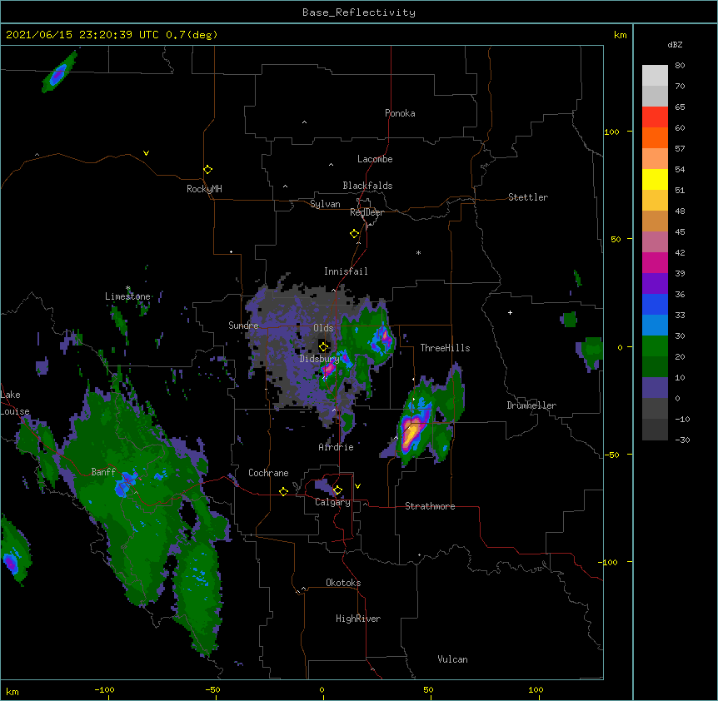Select the red 60-65 dBZ legend swatch

tap(655, 117)
